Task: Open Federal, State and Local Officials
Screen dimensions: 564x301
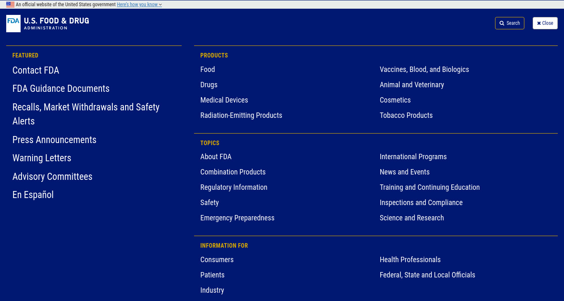Action: click(x=427, y=275)
